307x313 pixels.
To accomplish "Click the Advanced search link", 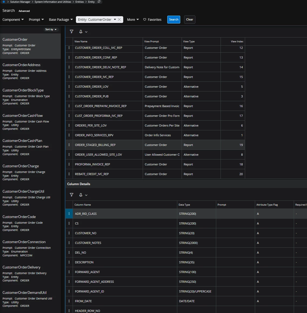I will (24, 11).
